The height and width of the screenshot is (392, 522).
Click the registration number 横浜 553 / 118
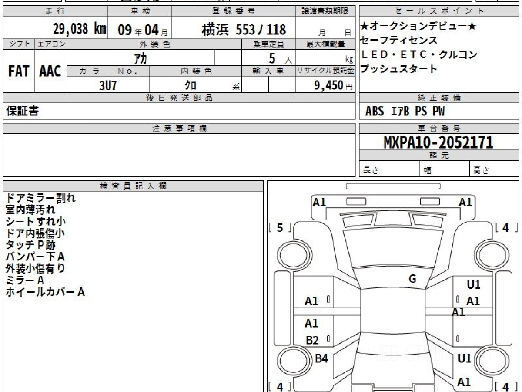coord(244,30)
